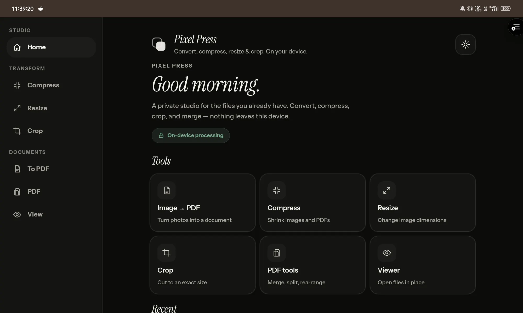Click the Resize card's expand-arrows icon

tap(387, 190)
